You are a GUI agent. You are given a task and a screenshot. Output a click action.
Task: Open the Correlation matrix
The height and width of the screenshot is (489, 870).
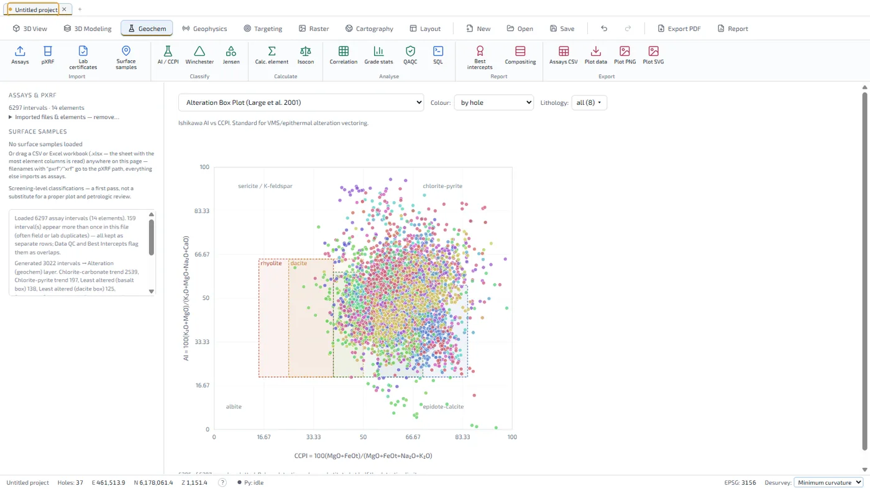click(344, 55)
